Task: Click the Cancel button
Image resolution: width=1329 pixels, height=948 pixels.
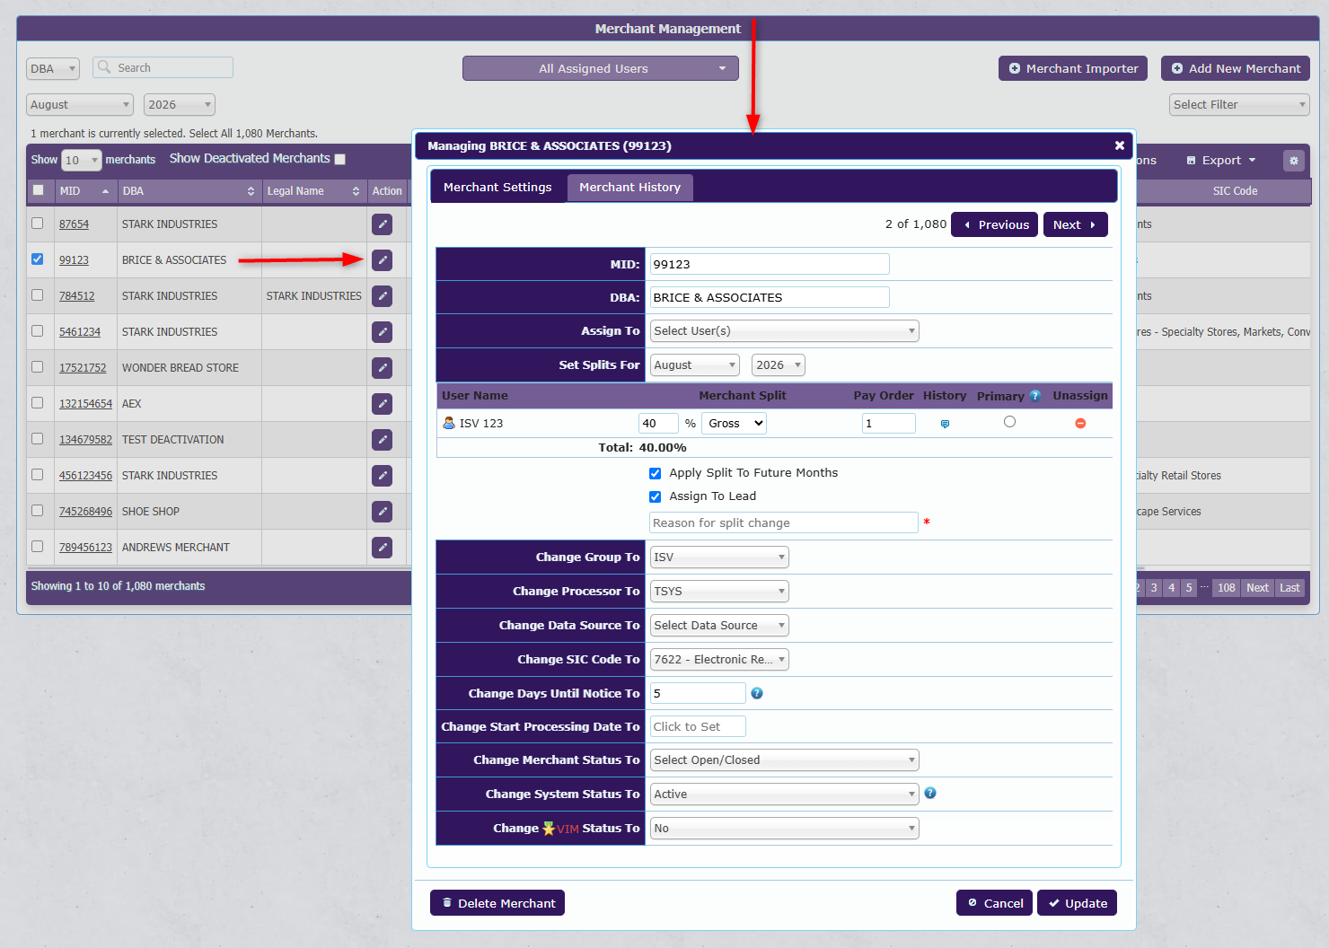Action: click(994, 903)
